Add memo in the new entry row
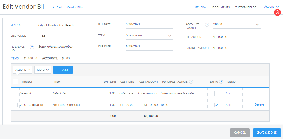The image size is (283, 139). pyautogui.click(x=228, y=94)
